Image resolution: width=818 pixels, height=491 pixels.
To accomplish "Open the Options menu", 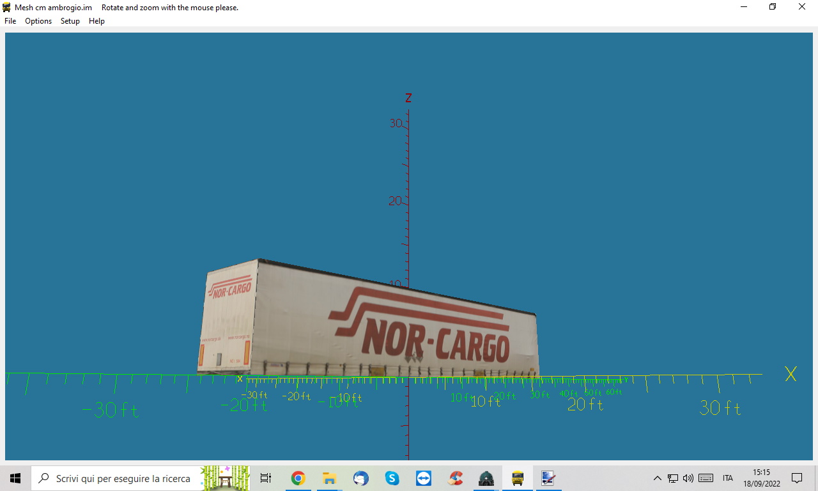I will [38, 21].
